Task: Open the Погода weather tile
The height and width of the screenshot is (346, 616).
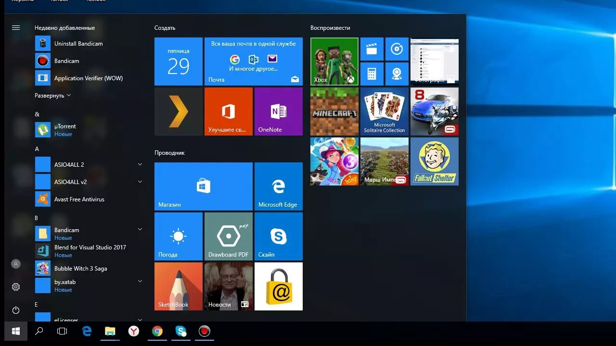Action: 179,236
